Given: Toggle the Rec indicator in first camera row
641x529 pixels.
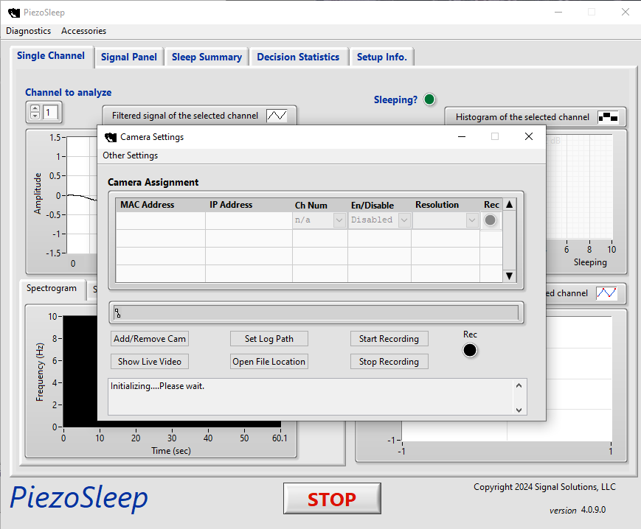Looking at the screenshot, I should pyautogui.click(x=490, y=220).
